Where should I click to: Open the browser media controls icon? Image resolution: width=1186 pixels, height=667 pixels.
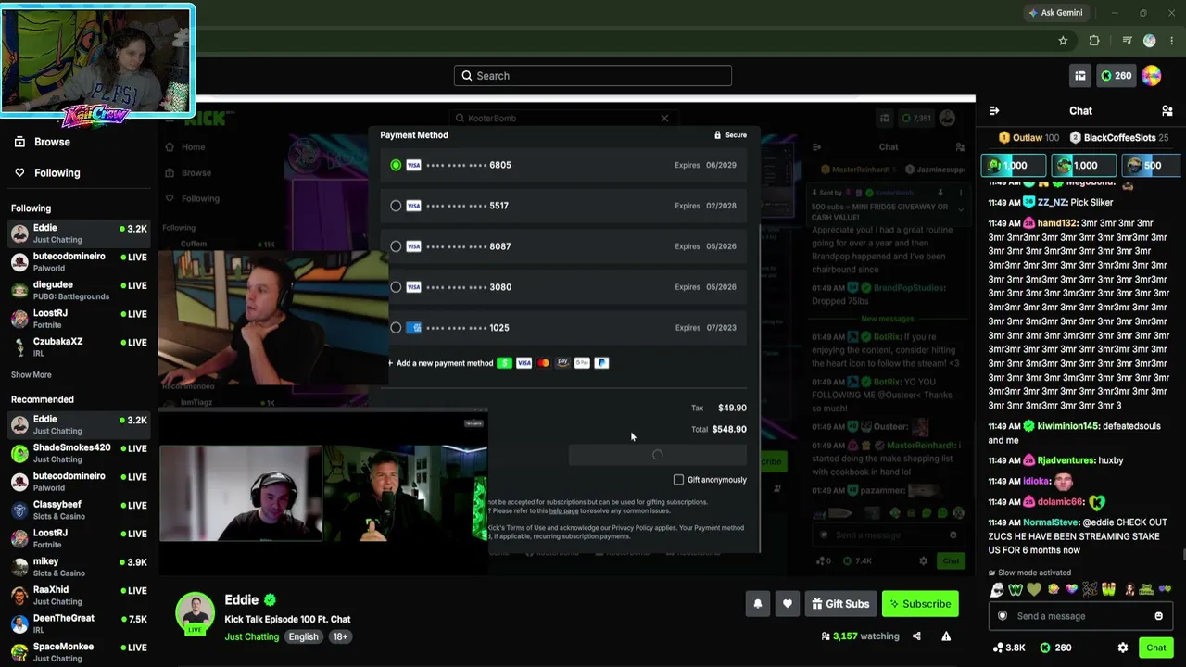click(x=1127, y=41)
